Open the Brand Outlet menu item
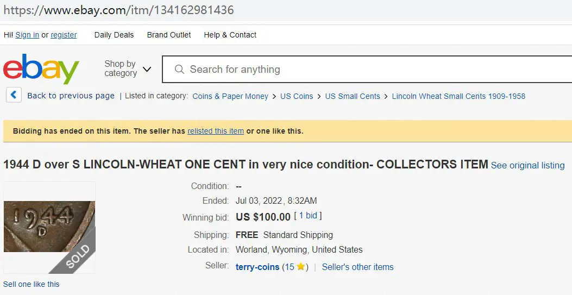572x295 pixels. click(169, 35)
